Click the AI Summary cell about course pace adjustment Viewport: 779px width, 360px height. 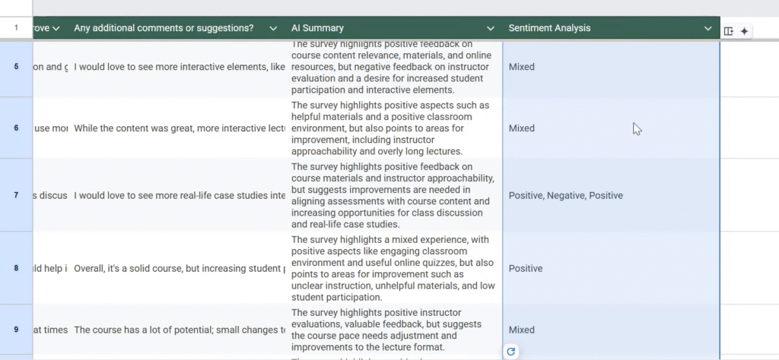(x=394, y=330)
